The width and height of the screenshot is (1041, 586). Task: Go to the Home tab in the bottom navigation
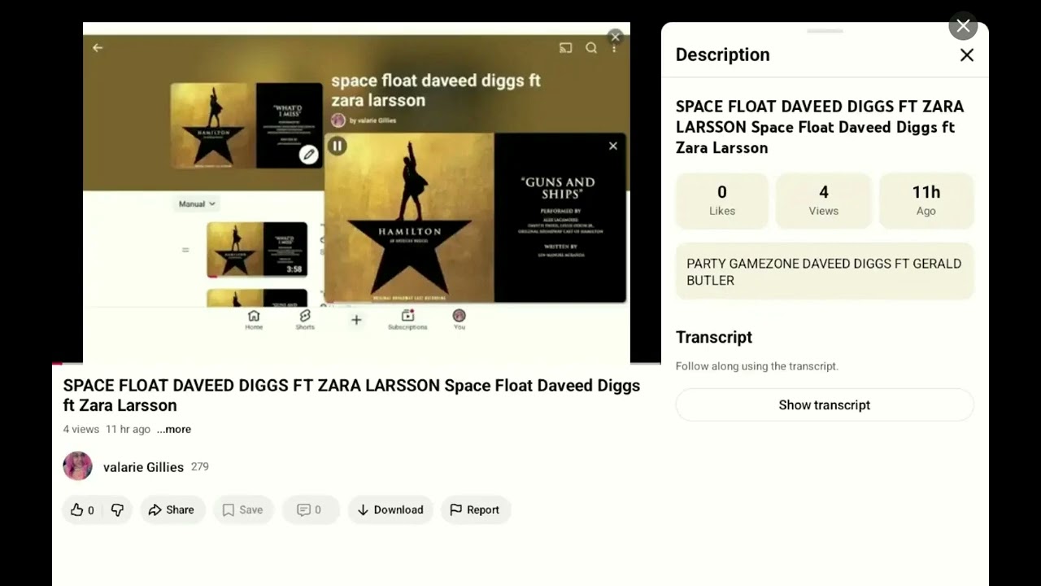pos(254,319)
